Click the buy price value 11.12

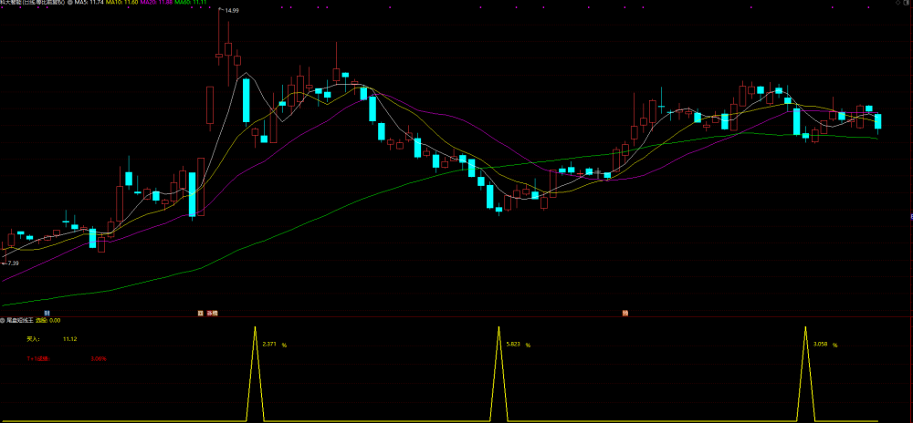[x=70, y=339]
